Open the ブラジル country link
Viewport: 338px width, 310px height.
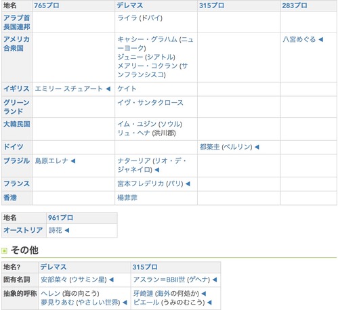point(16,161)
